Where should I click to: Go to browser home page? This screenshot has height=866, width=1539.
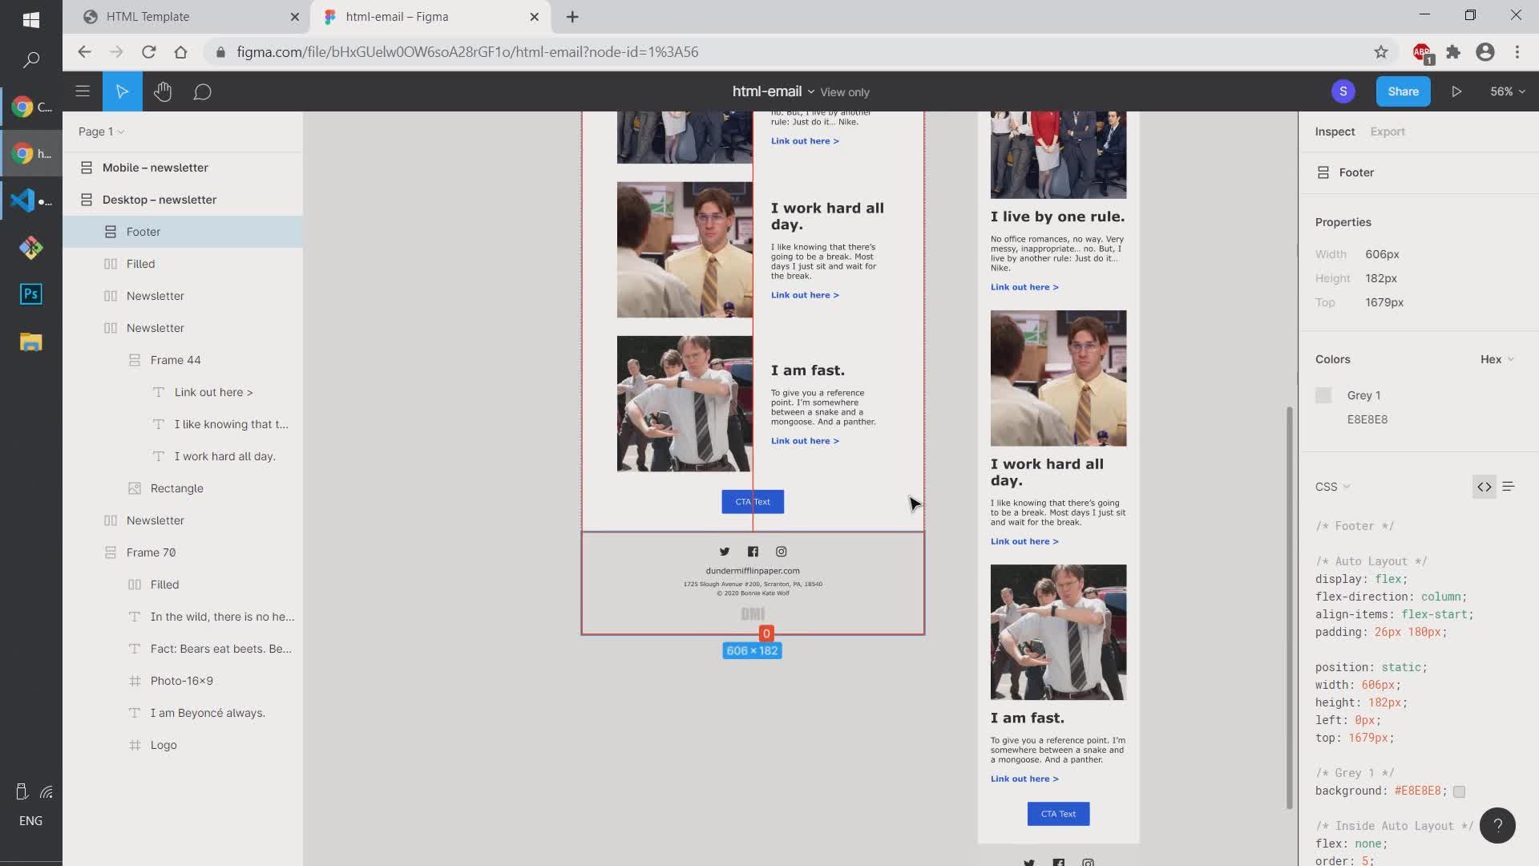(180, 52)
